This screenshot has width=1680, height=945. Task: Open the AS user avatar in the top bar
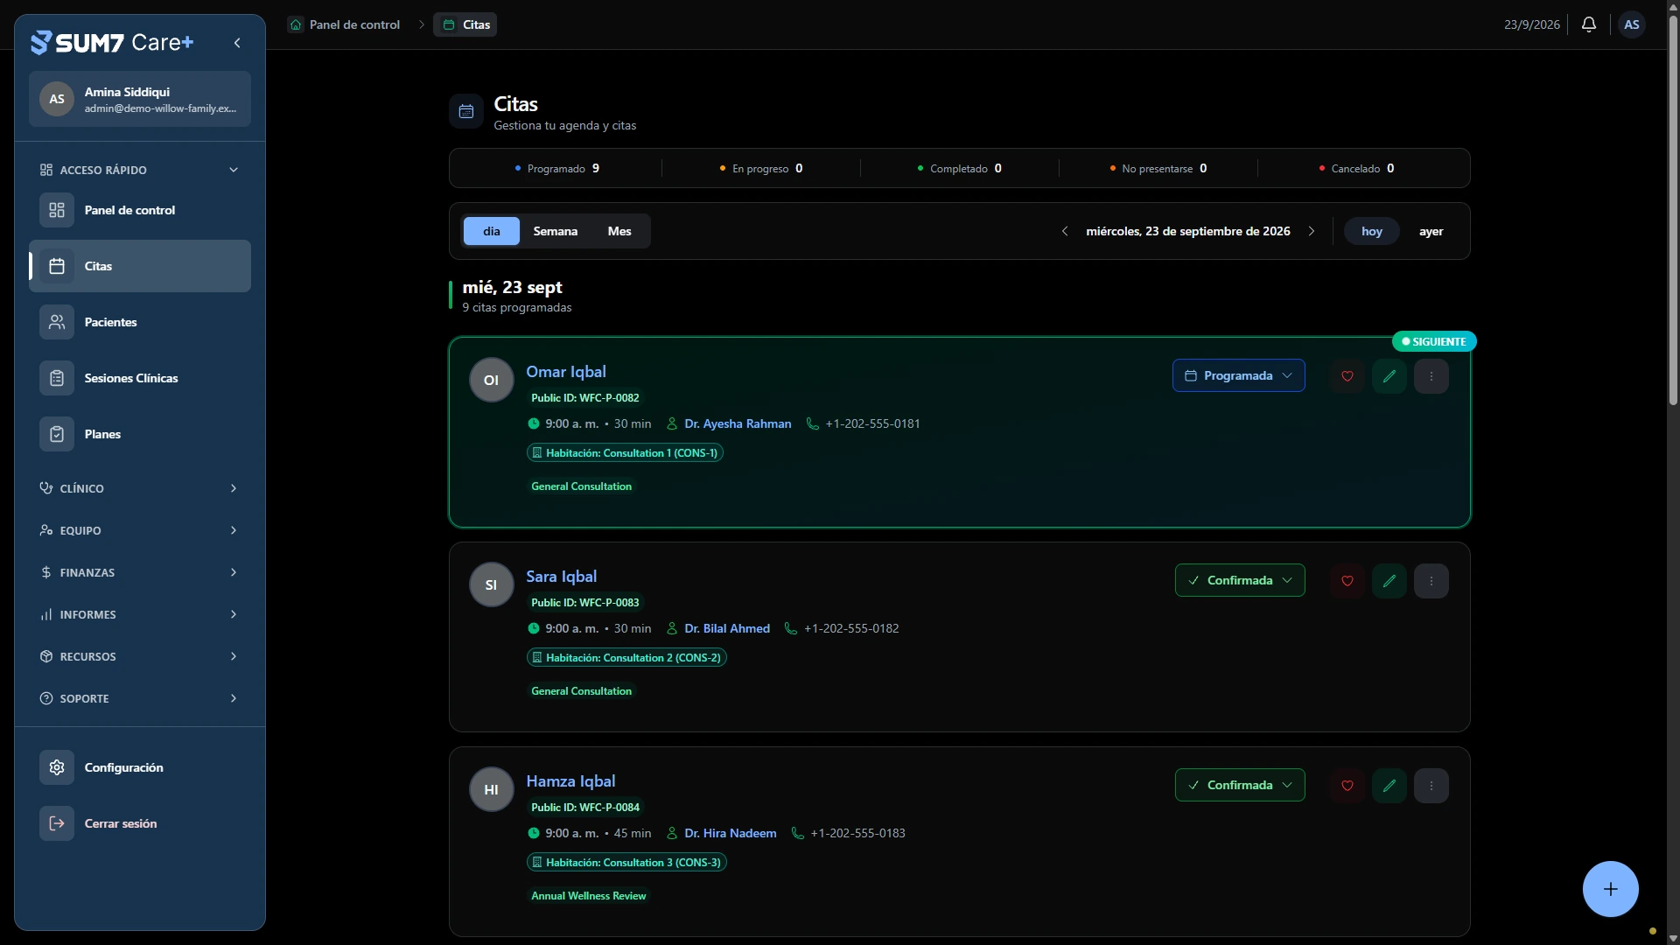click(1632, 24)
